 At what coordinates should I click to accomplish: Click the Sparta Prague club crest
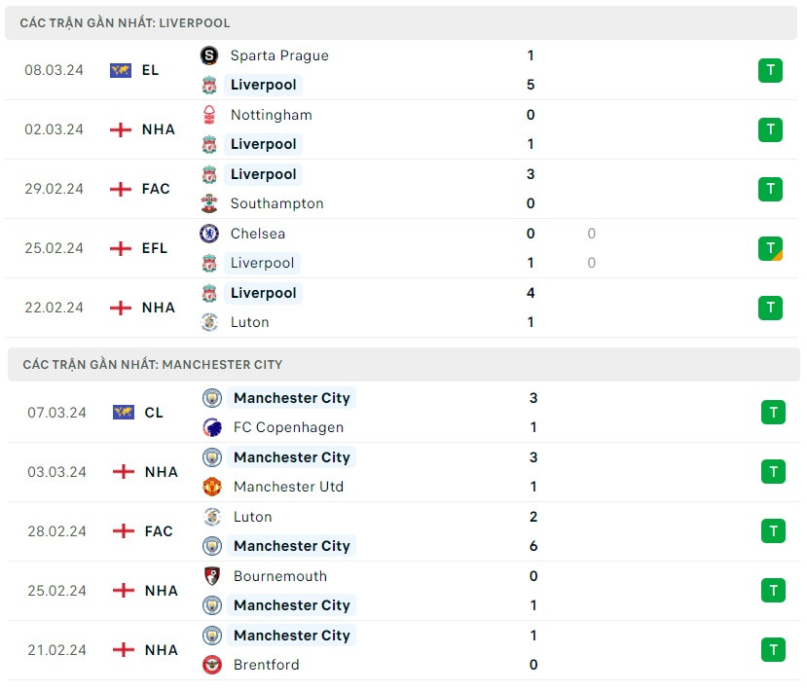click(x=209, y=55)
